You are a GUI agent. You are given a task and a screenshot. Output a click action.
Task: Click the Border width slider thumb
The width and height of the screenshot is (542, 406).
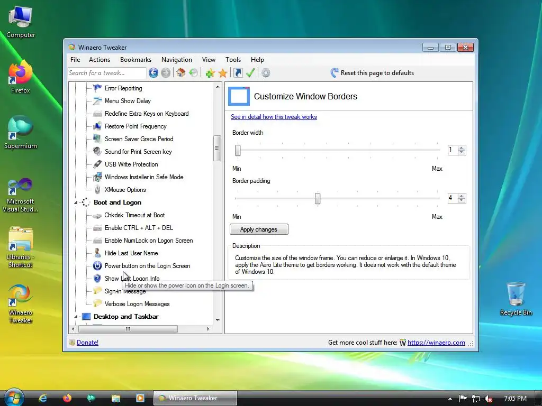(238, 150)
